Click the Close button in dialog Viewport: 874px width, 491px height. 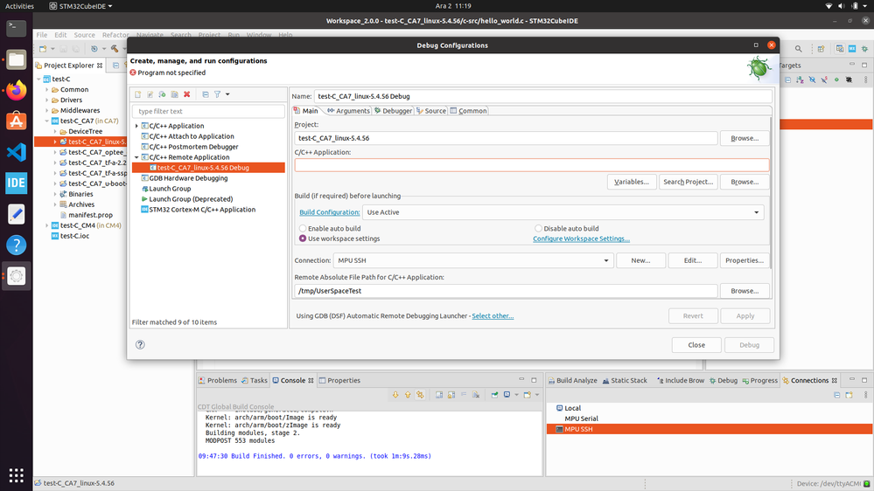click(x=696, y=344)
